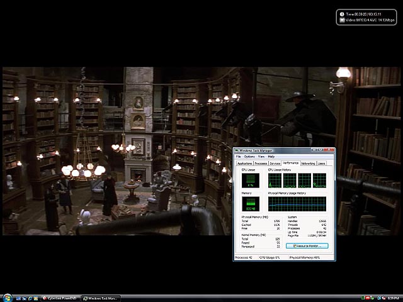Click the taskbar clock showing 8:39 PM

tap(393, 298)
